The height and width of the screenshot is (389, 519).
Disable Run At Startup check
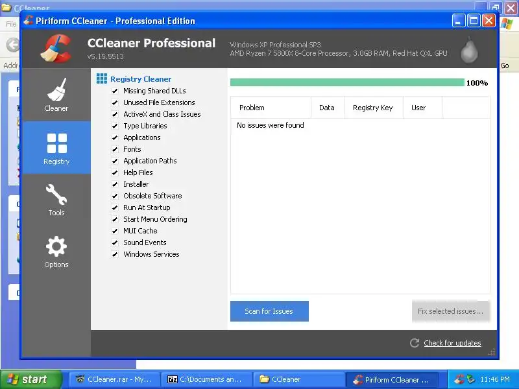pos(115,207)
